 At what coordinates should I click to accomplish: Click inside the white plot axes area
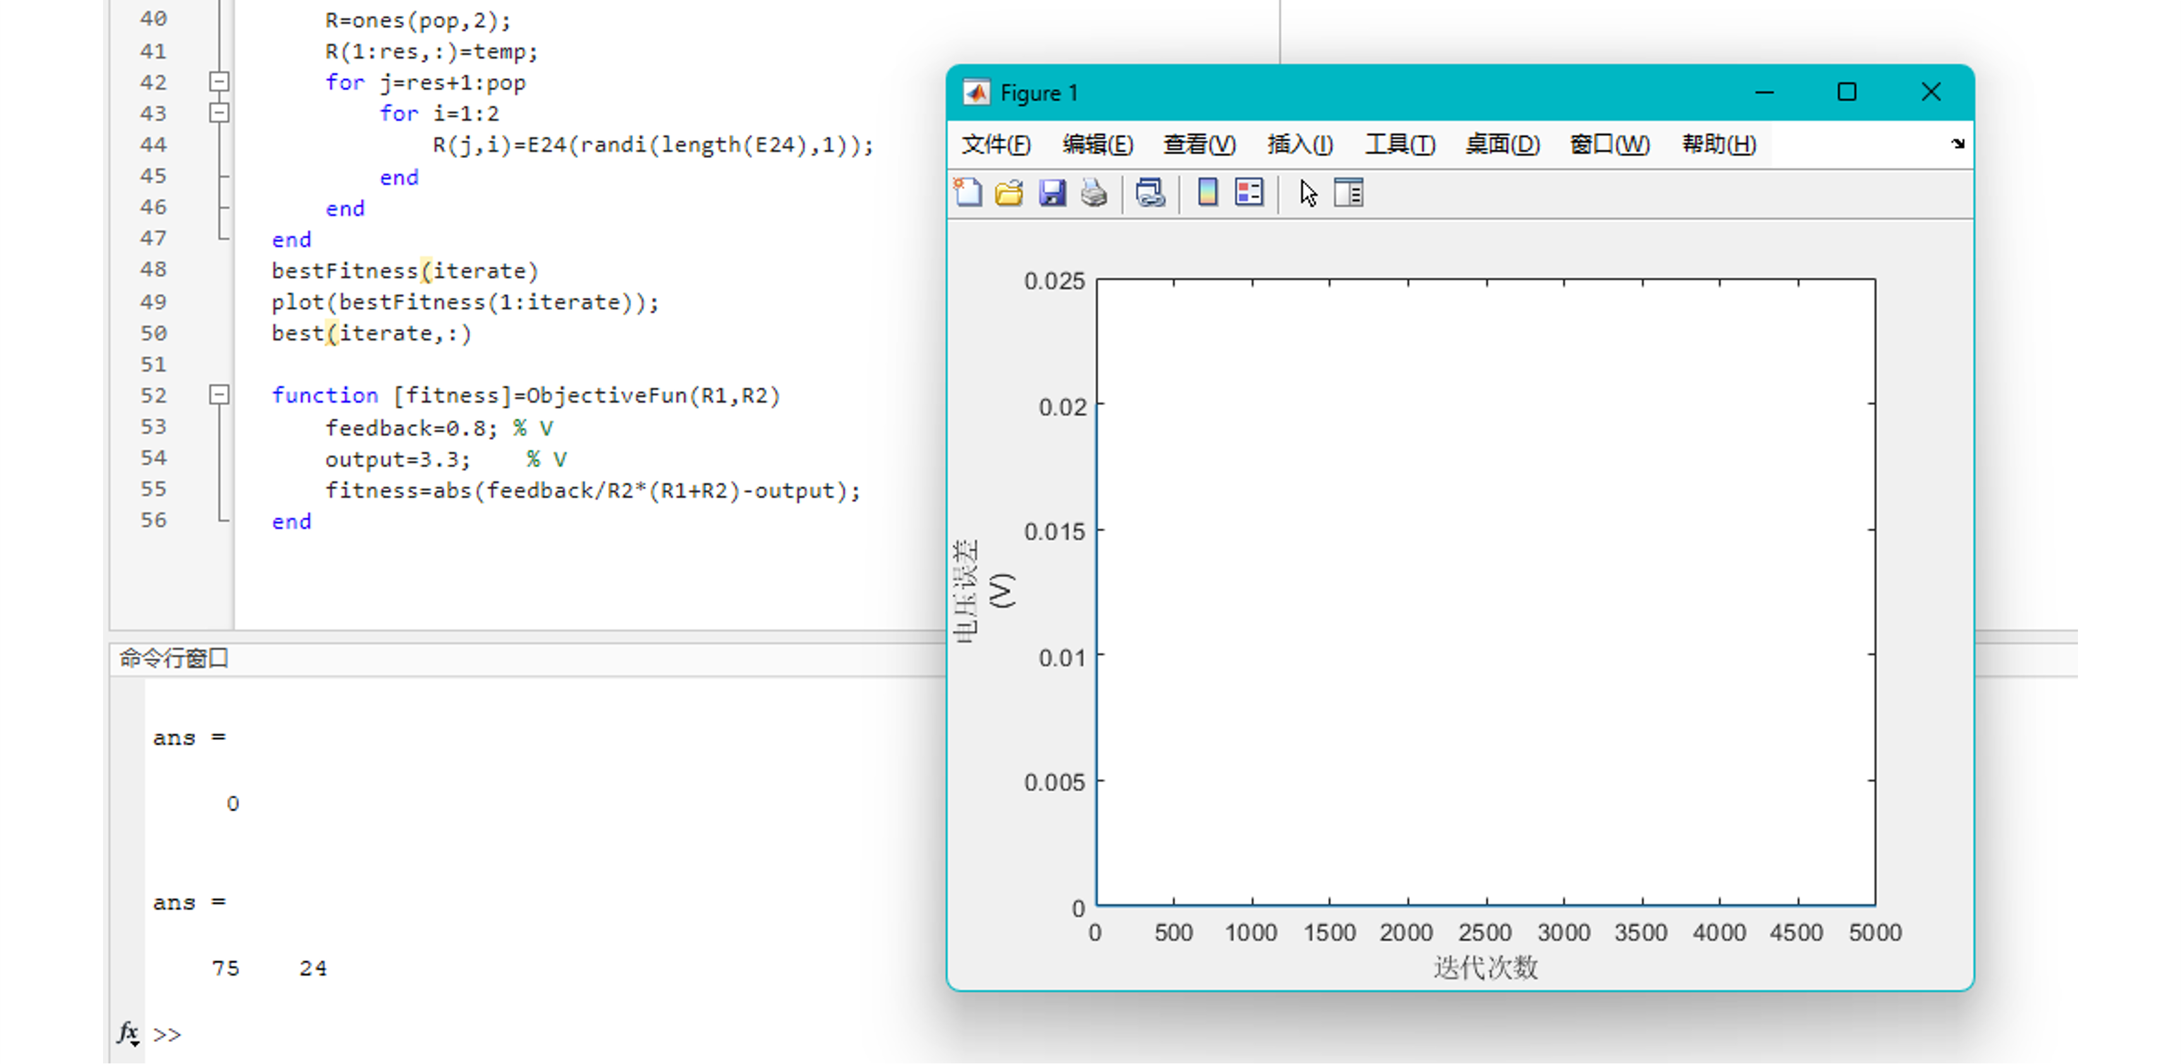pyautogui.click(x=1486, y=593)
